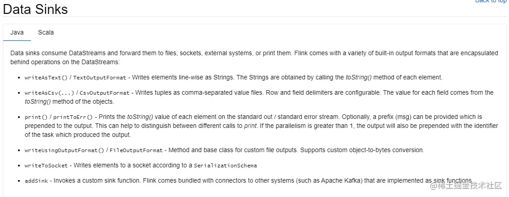Click italic toString() in the writeAsText description
The width and height of the screenshot is (509, 197).
[x=359, y=77]
